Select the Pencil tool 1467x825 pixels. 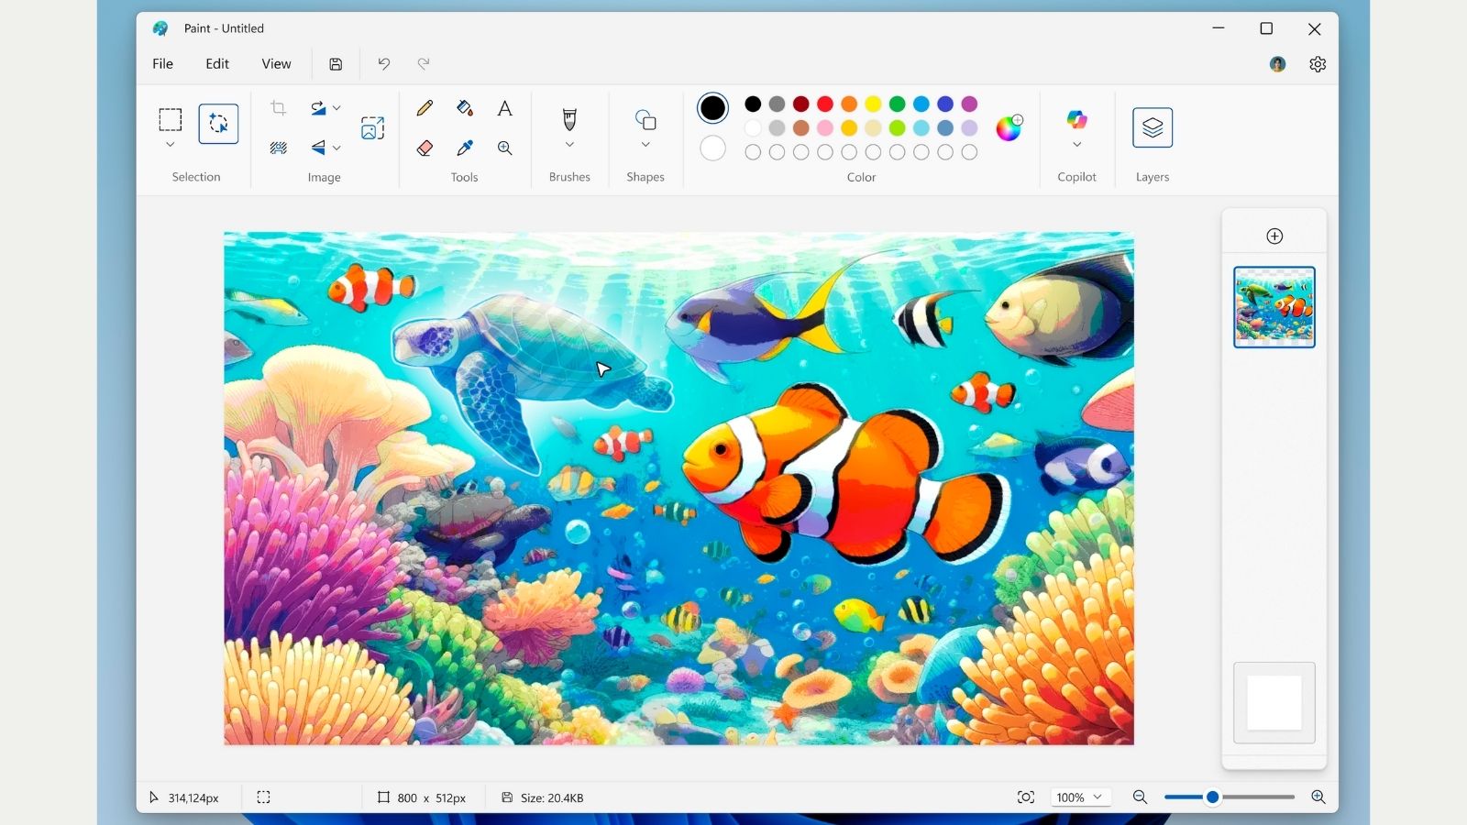[x=425, y=108]
